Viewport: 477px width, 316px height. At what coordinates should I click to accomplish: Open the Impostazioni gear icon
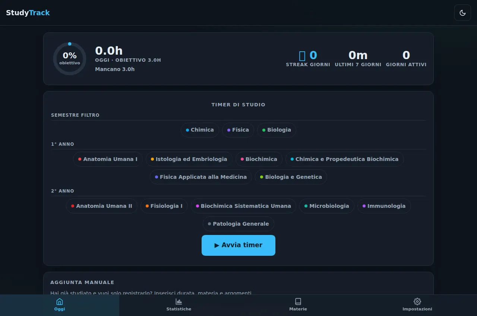pyautogui.click(x=417, y=302)
